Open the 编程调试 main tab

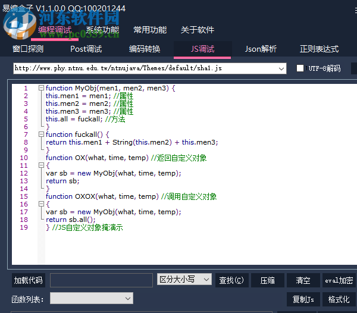tap(55, 30)
